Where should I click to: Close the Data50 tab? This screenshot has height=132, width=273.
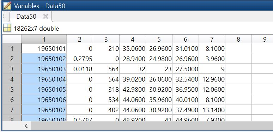point(45,17)
